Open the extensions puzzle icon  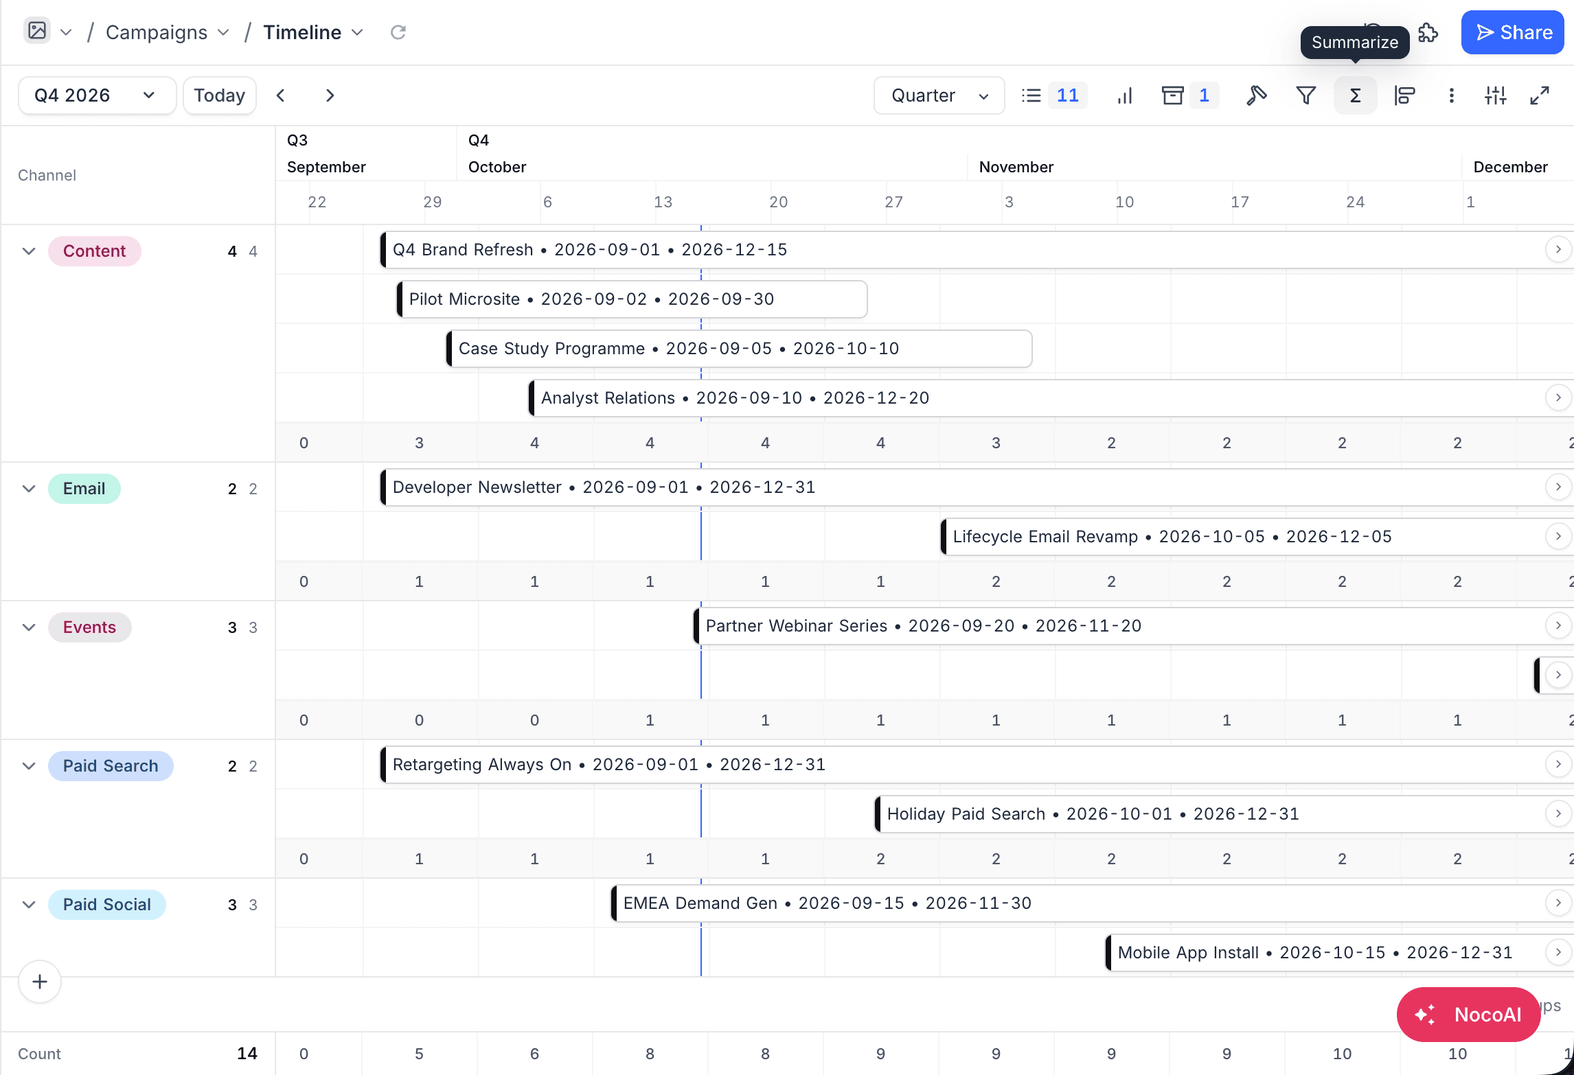pos(1428,32)
